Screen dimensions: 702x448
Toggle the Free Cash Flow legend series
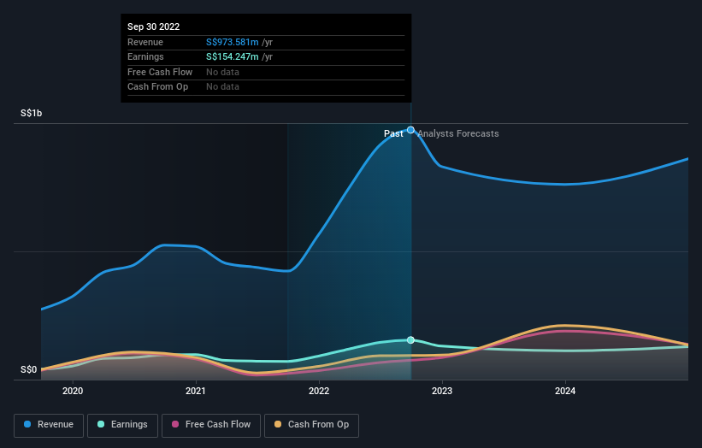pyautogui.click(x=211, y=425)
